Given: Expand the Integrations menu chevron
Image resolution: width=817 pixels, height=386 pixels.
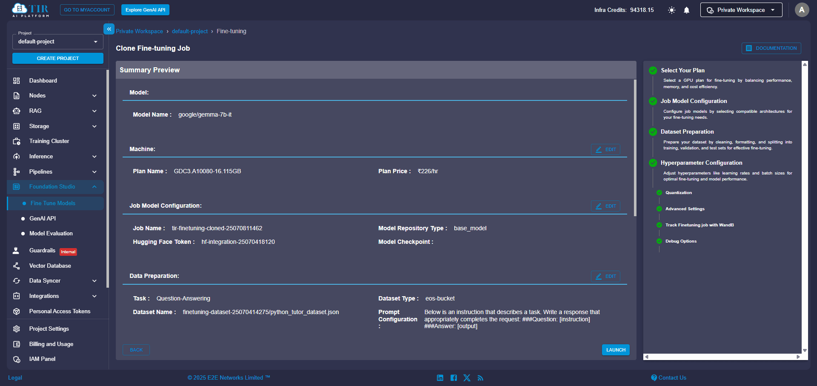Looking at the screenshot, I should tap(95, 296).
